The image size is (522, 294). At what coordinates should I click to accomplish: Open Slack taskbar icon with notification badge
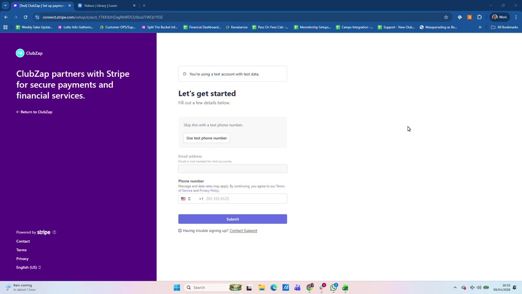pyautogui.click(x=322, y=287)
